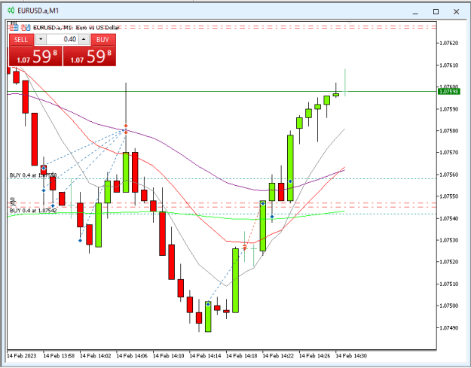Click the SELL button
471x368 pixels.
[21, 40]
